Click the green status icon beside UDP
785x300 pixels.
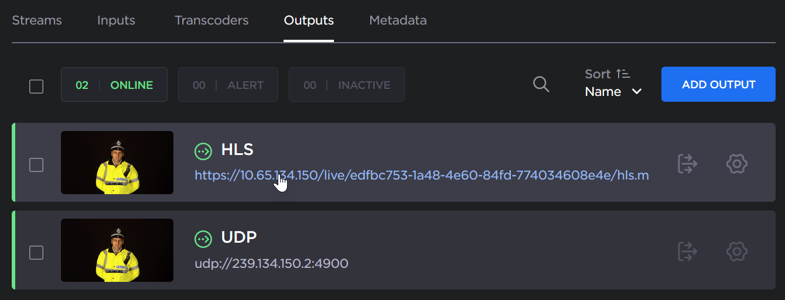203,239
